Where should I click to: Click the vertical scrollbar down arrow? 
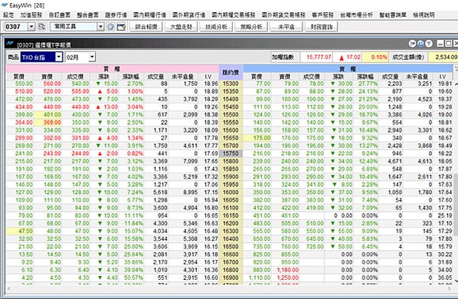tap(456, 281)
